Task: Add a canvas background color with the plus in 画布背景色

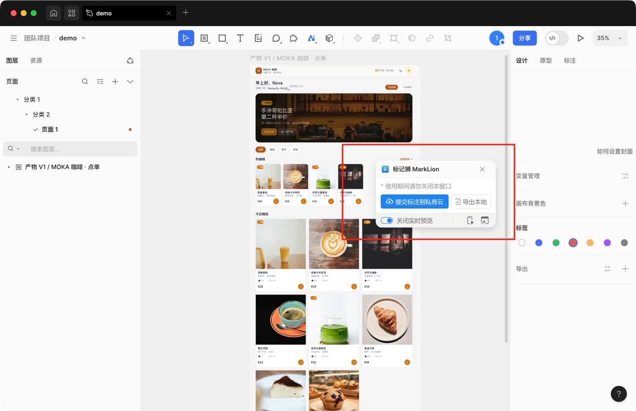Action: point(625,203)
